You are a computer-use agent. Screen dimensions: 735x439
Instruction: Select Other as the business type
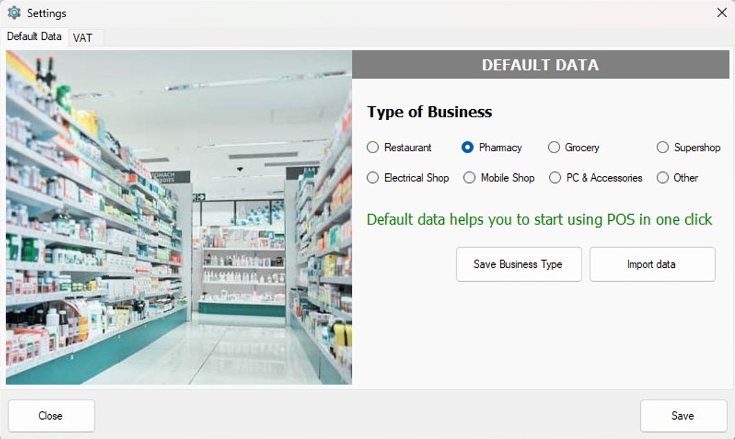662,177
